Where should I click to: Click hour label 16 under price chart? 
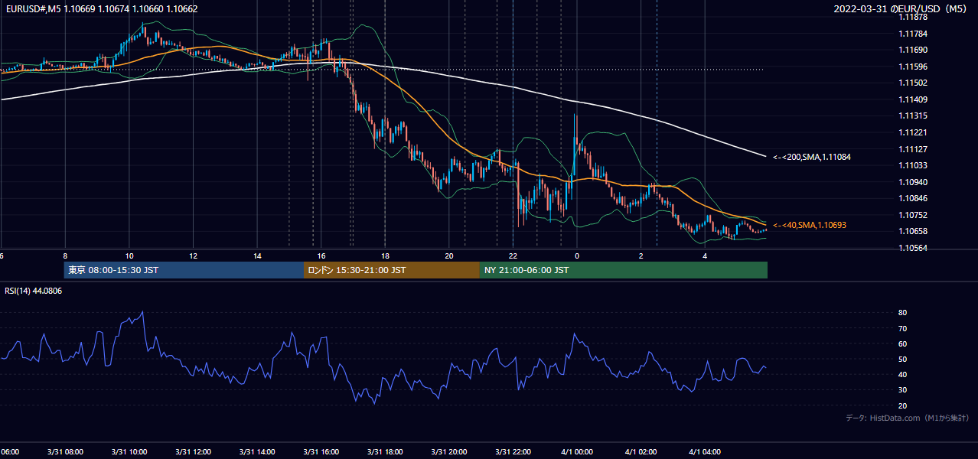pyautogui.click(x=321, y=256)
